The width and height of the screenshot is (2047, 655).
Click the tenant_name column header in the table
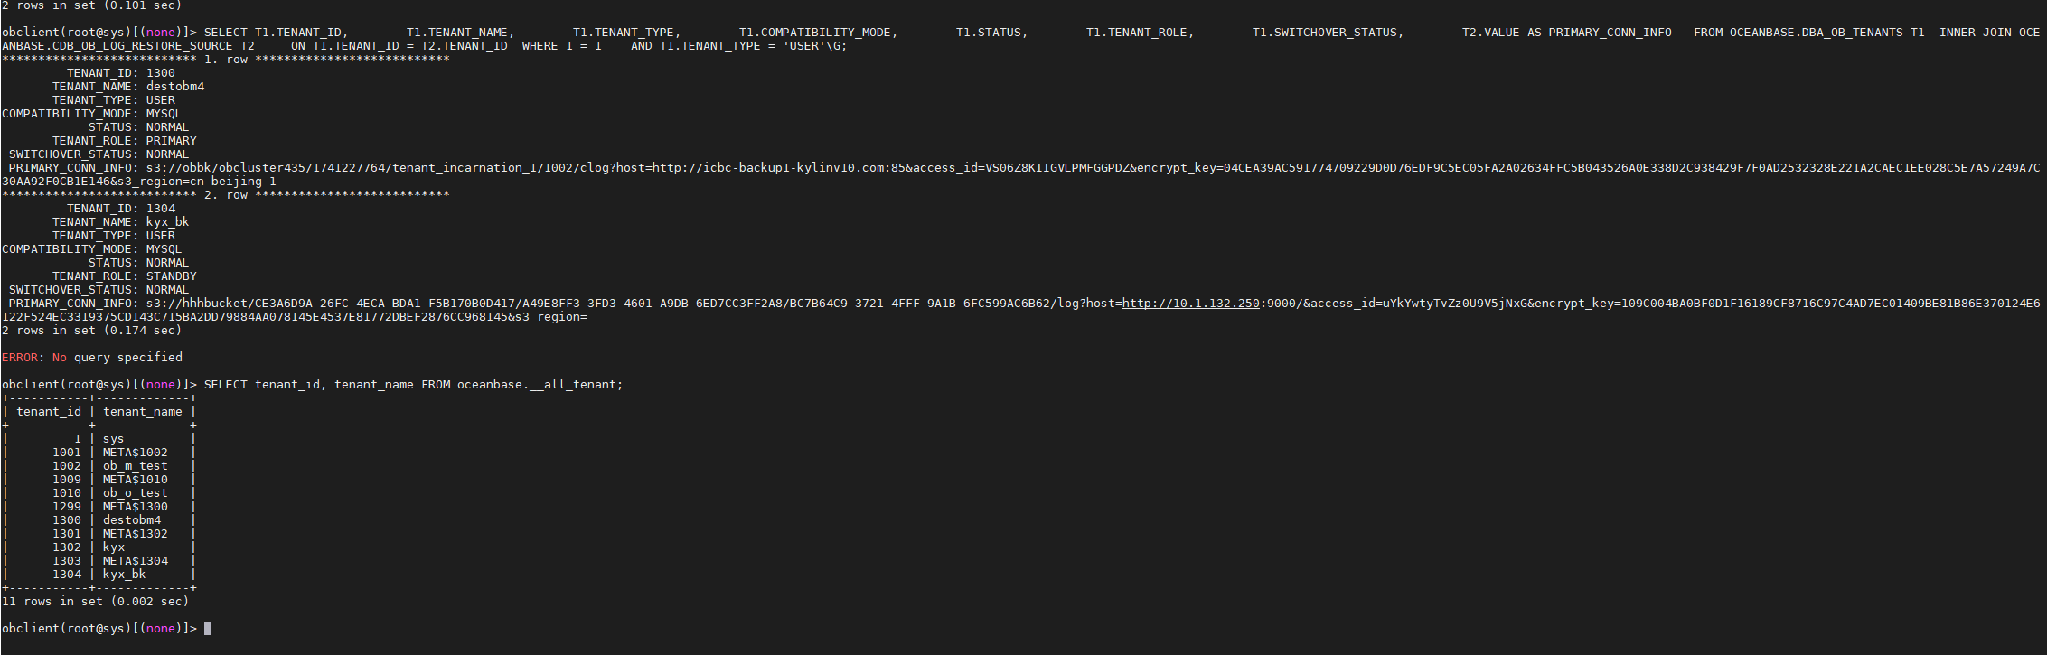click(142, 412)
